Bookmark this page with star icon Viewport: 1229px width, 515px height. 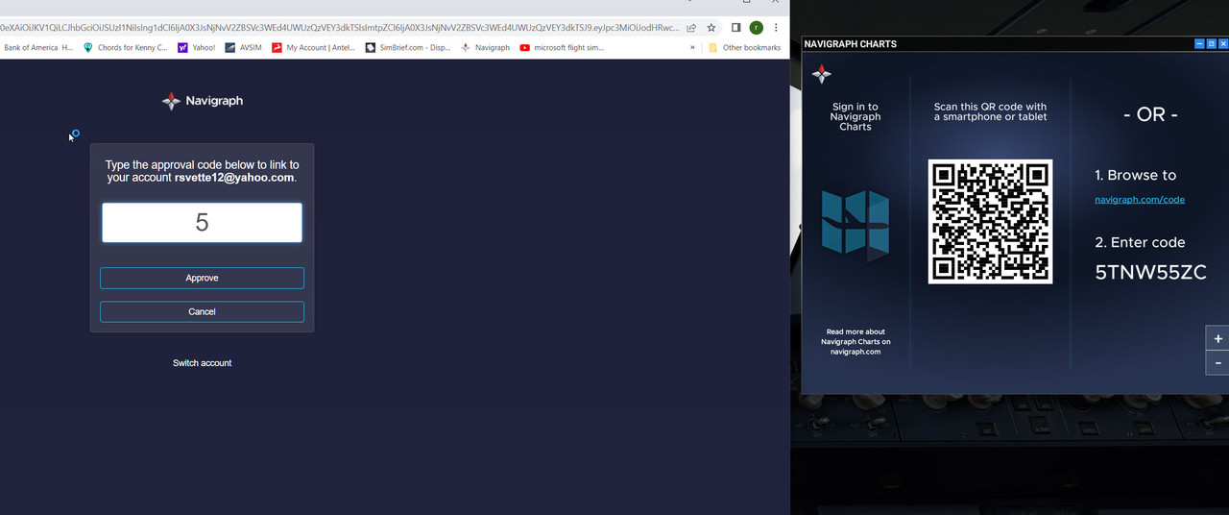711,28
